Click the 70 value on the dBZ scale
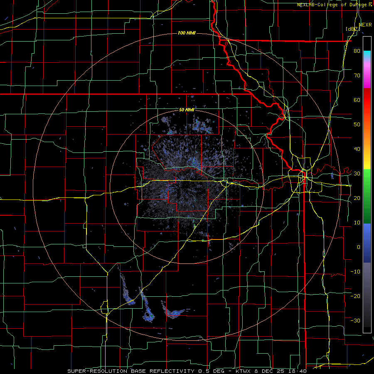Screen dimensions: 374x374 click(357, 76)
